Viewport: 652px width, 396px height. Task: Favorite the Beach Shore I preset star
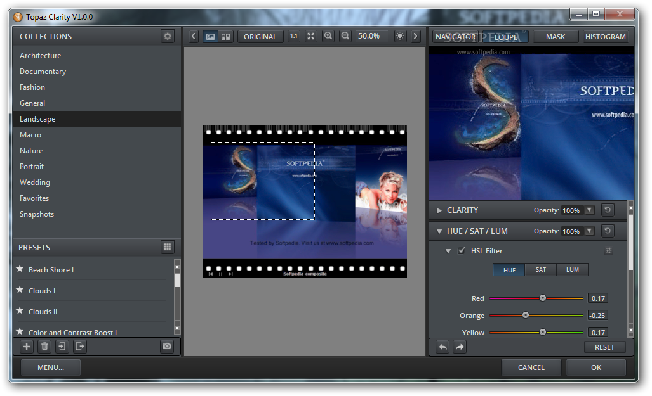coord(20,269)
